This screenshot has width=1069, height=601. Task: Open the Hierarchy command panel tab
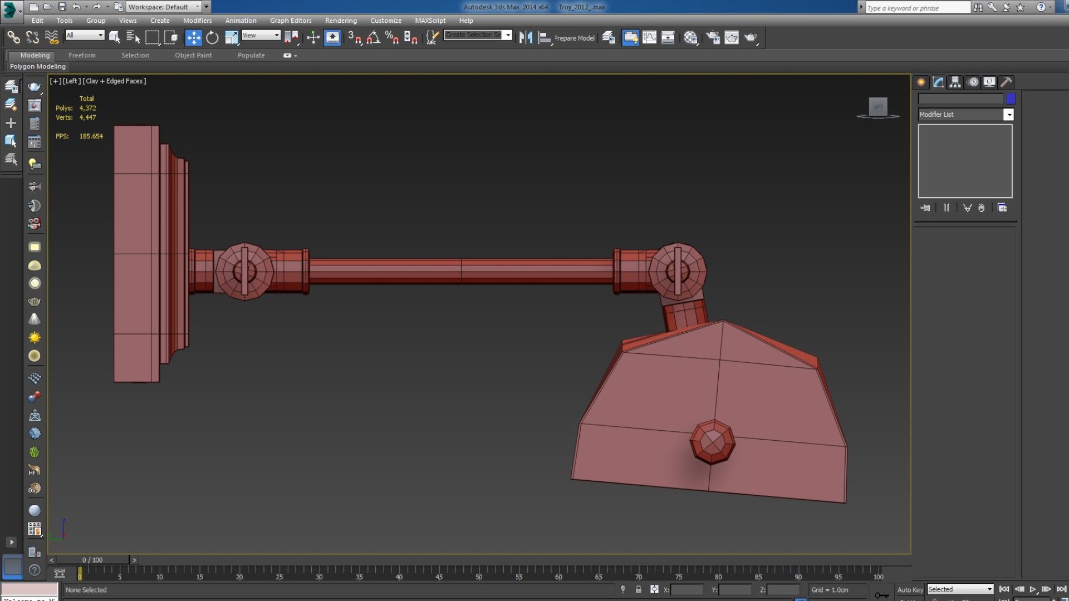955,82
